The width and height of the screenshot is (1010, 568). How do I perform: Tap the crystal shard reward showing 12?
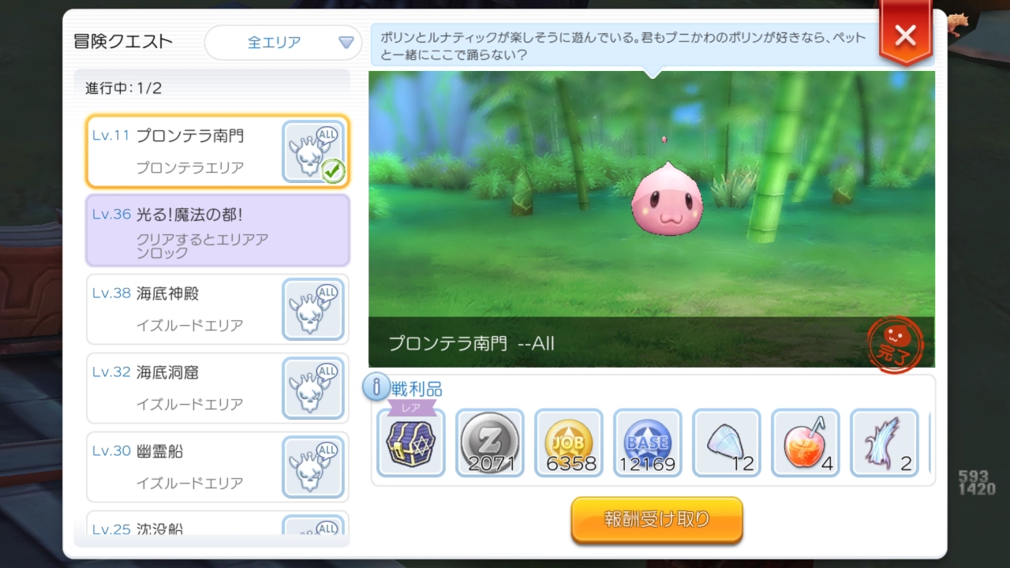pyautogui.click(x=727, y=443)
